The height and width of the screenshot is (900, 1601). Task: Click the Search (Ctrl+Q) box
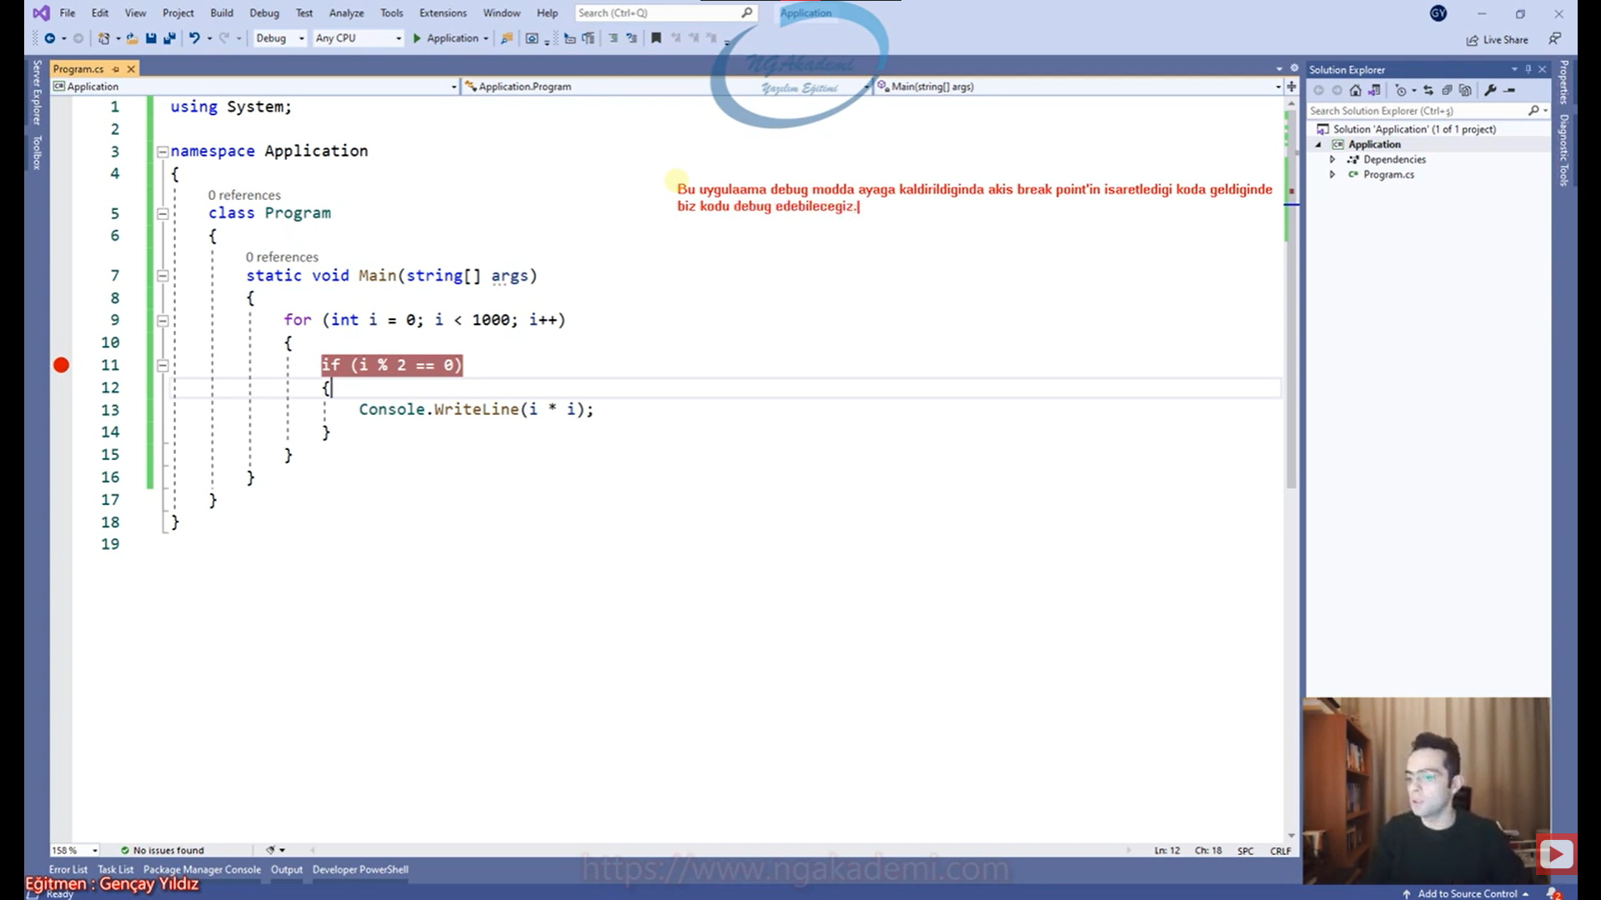pos(665,13)
